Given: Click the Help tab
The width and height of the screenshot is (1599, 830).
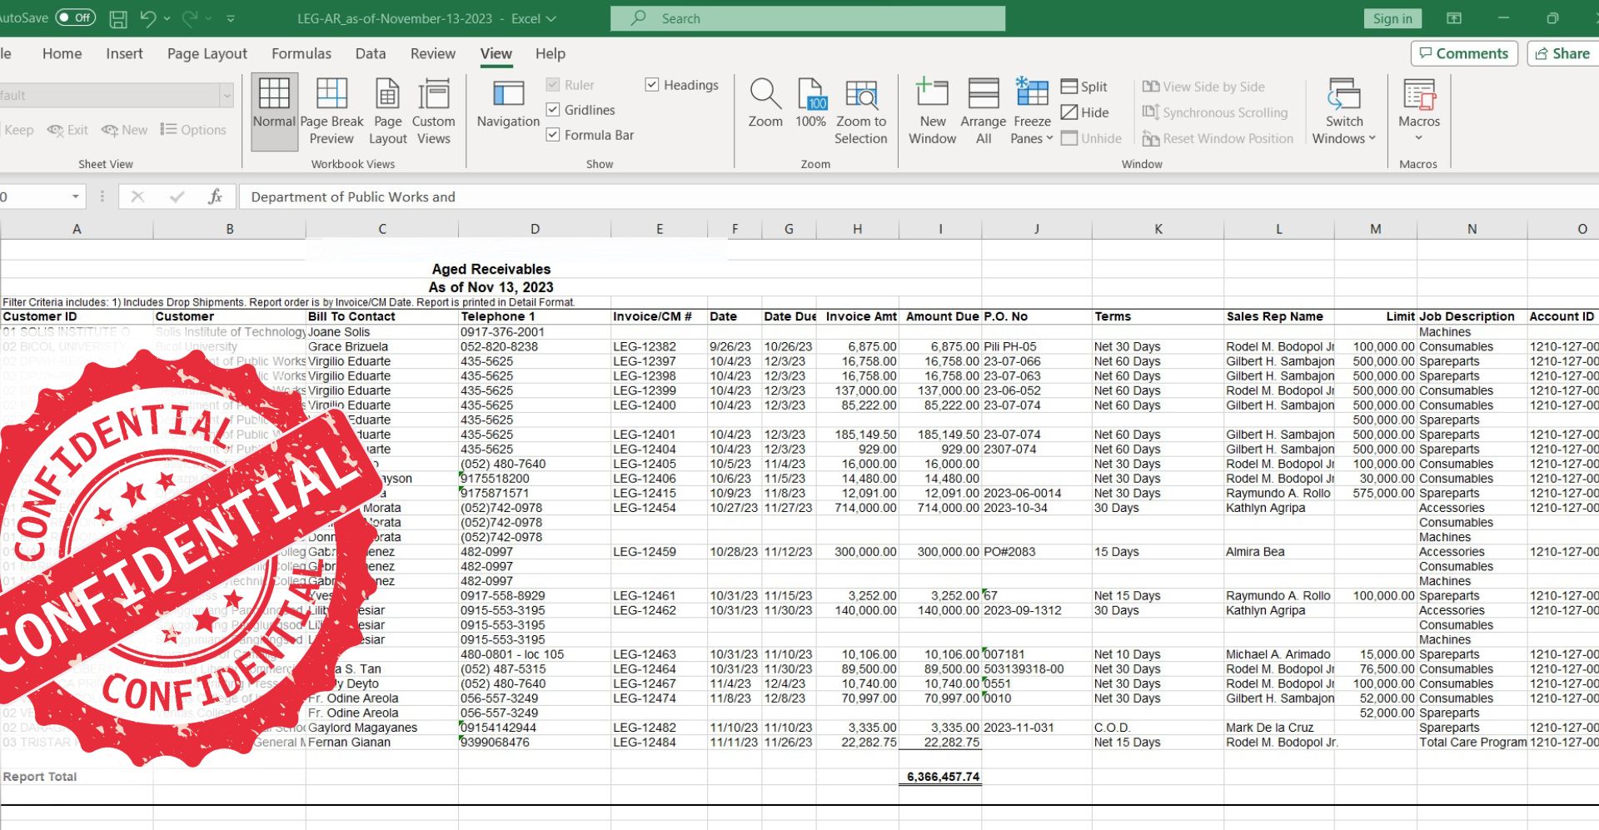Looking at the screenshot, I should pos(550,53).
